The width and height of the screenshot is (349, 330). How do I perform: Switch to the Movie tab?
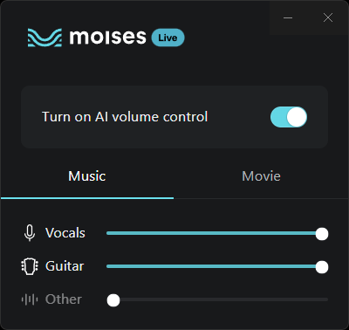point(261,176)
